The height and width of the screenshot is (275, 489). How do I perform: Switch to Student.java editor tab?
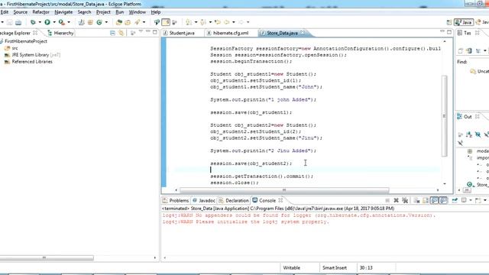click(179, 33)
